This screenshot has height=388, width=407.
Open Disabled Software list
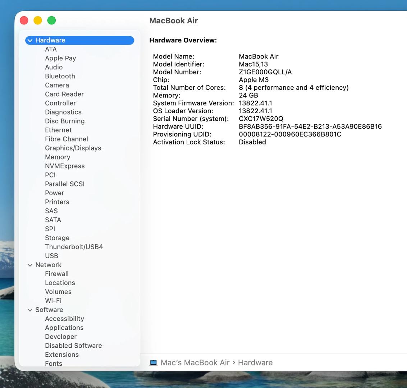click(x=73, y=346)
